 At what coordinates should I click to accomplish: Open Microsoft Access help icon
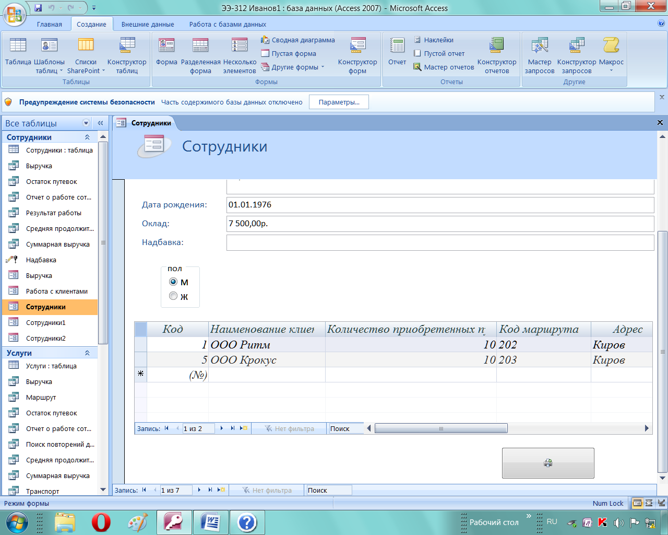(x=661, y=24)
